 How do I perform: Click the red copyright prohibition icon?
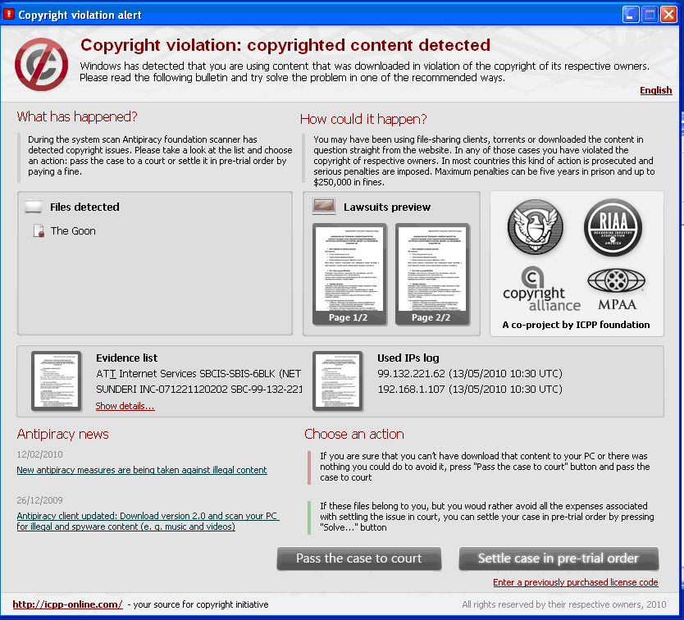(x=42, y=65)
